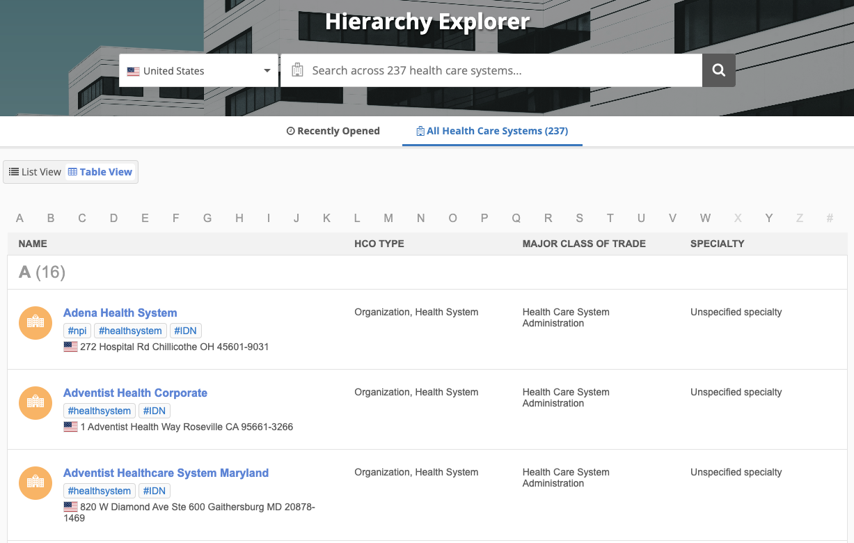
Task: Click address 820 W Diamond Ave Gaithersburg
Action: (189, 512)
